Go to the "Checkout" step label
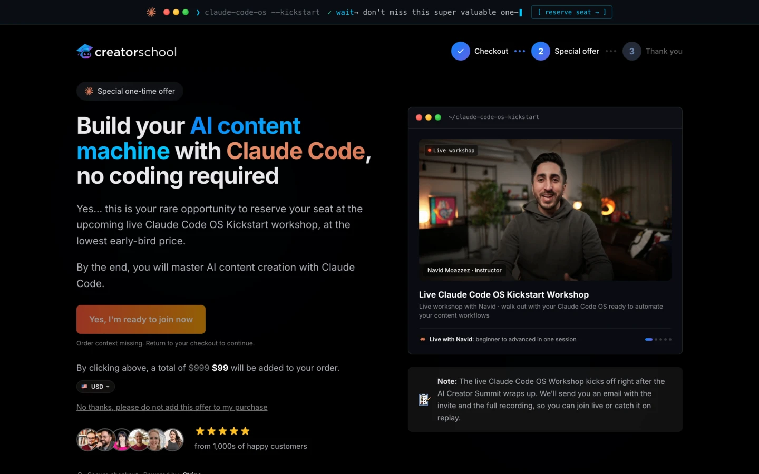The width and height of the screenshot is (759, 474). [491, 51]
